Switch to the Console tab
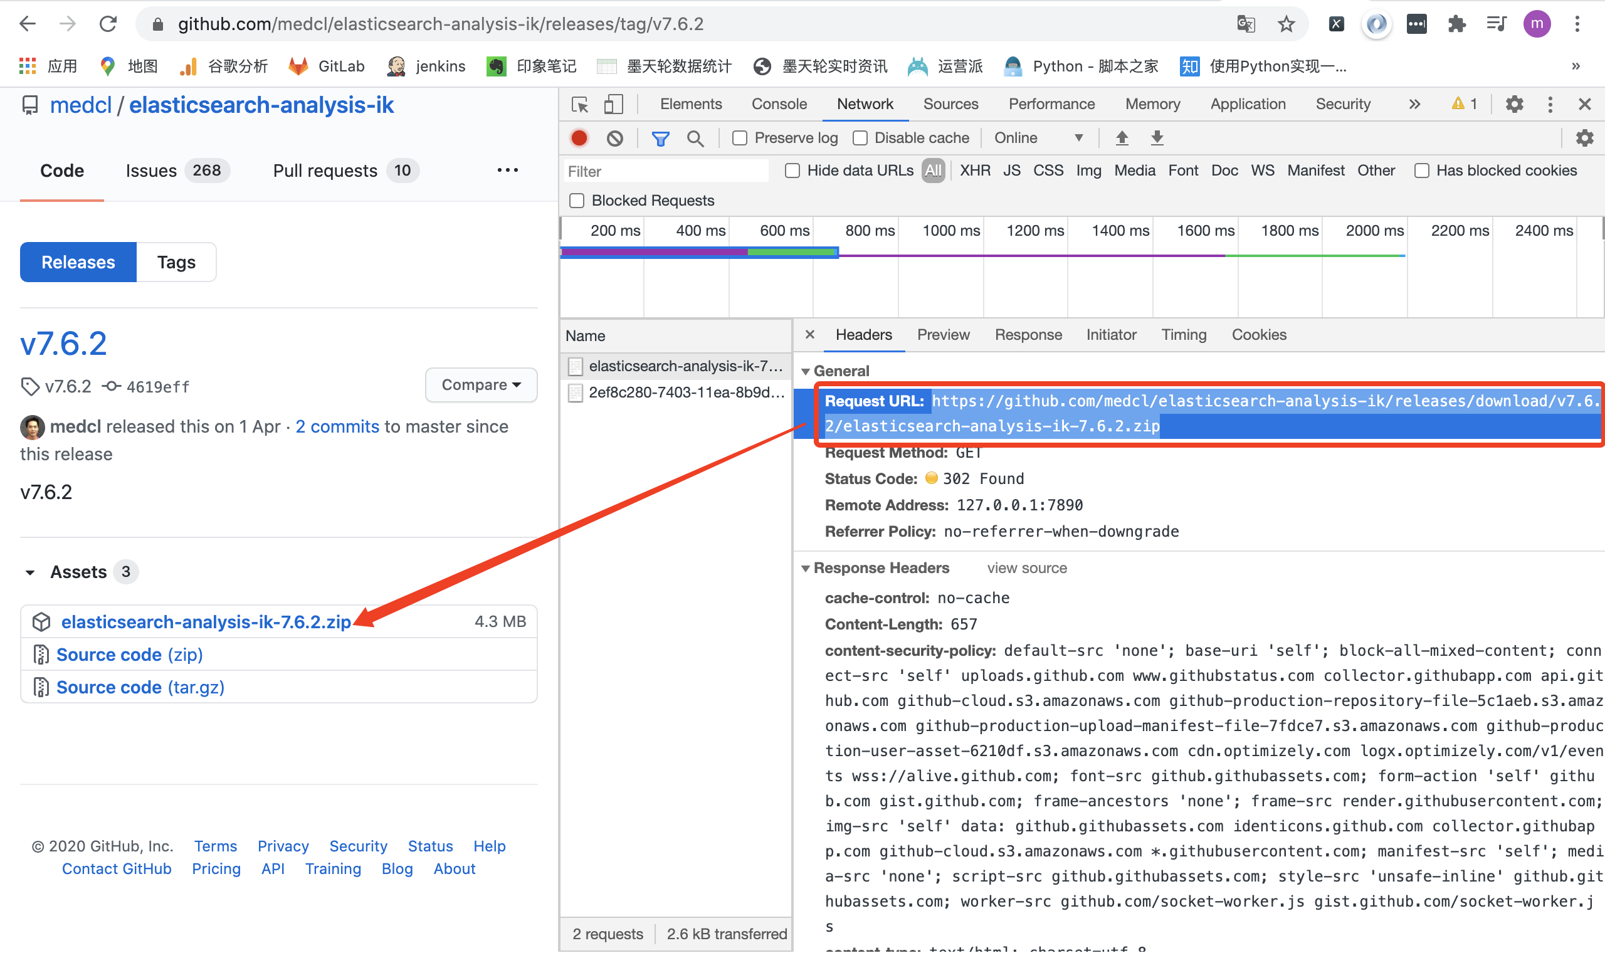 (x=779, y=104)
